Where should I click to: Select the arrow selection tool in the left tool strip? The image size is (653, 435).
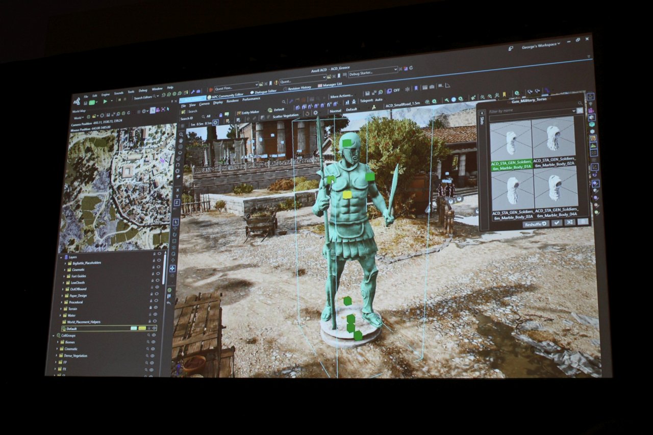(x=175, y=222)
